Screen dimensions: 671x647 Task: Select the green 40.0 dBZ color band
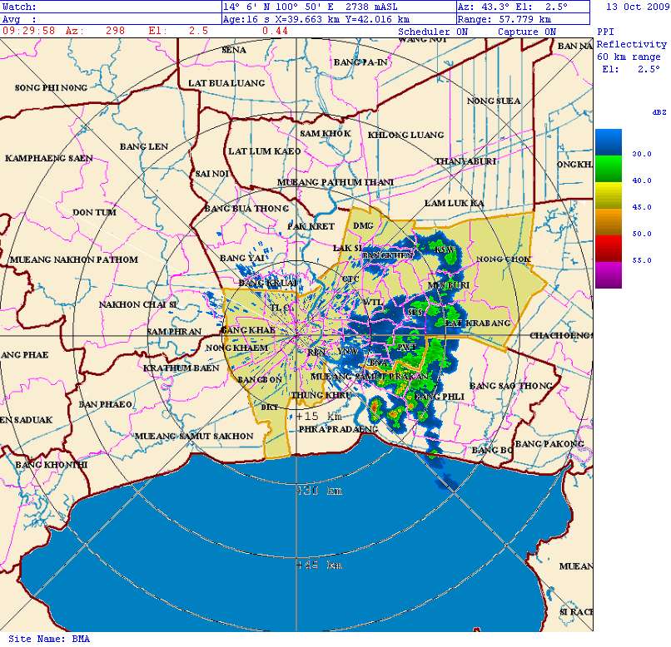[608, 169]
